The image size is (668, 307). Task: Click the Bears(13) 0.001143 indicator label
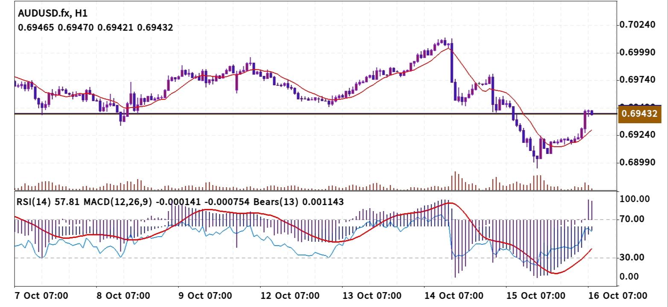coord(299,202)
